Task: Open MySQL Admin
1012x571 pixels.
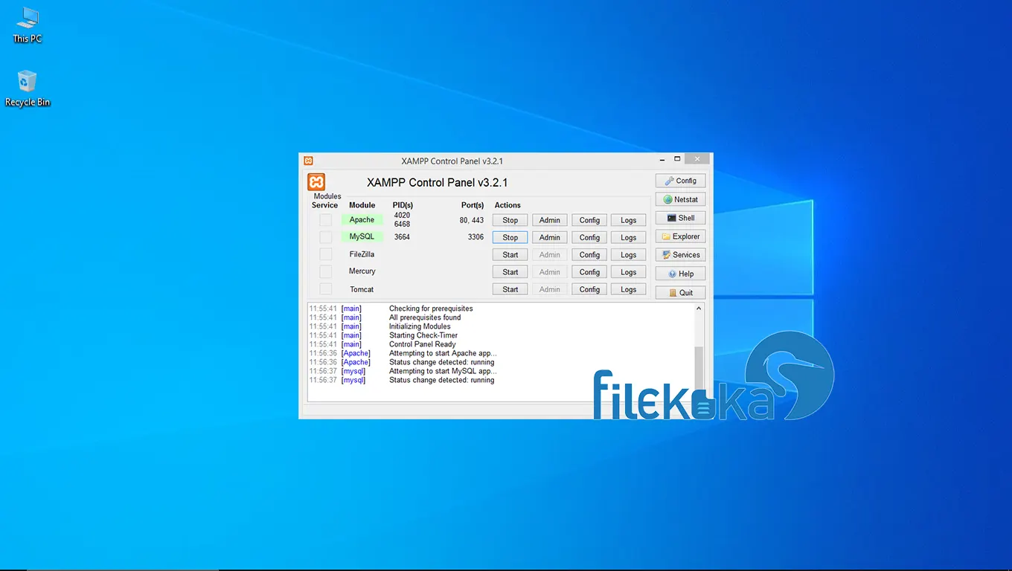Action: point(550,237)
